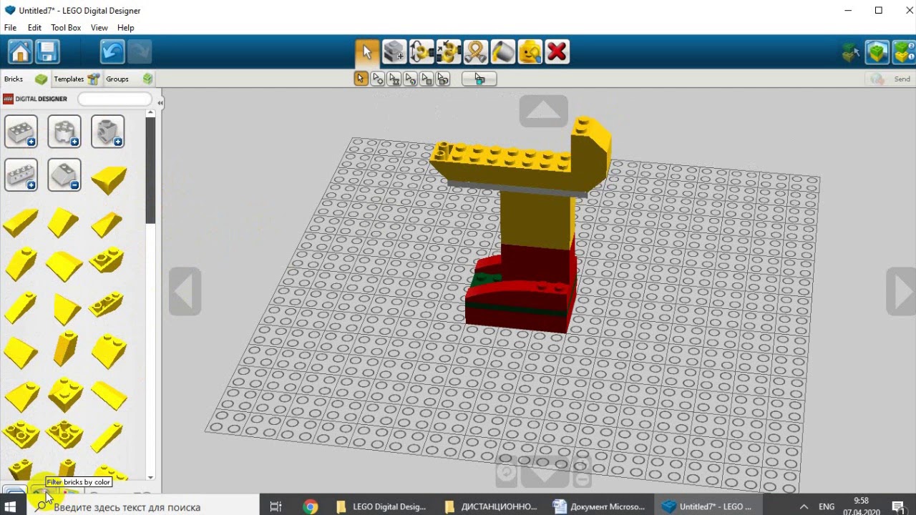Open the Edit menu
Viewport: 916px width, 515px height.
34,27
